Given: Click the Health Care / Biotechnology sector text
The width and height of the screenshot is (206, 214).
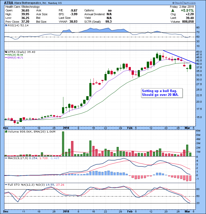Looking at the screenshot, I should [22, 7].
